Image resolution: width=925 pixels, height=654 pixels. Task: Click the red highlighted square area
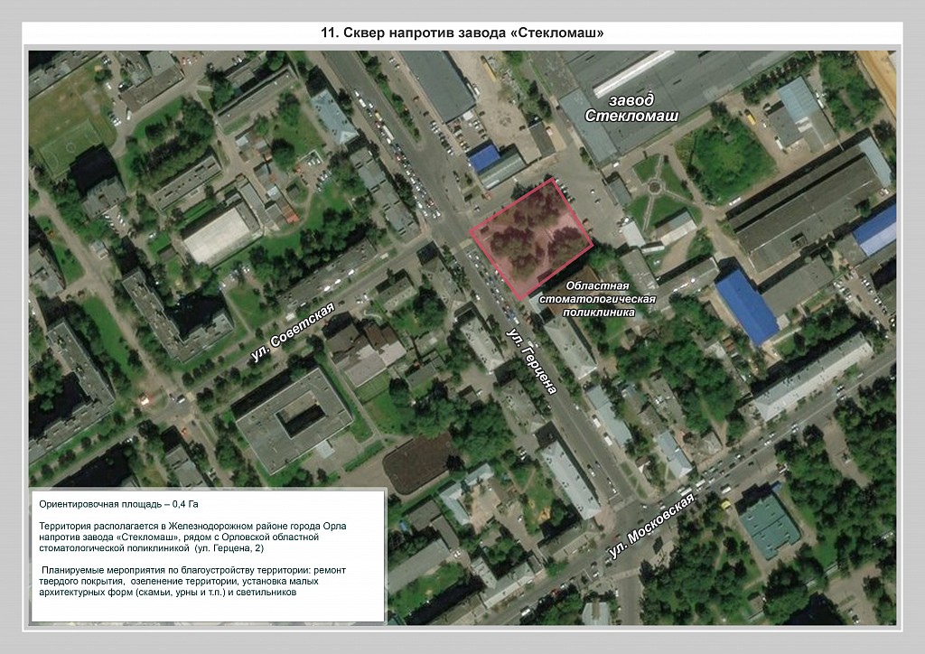coord(531,238)
